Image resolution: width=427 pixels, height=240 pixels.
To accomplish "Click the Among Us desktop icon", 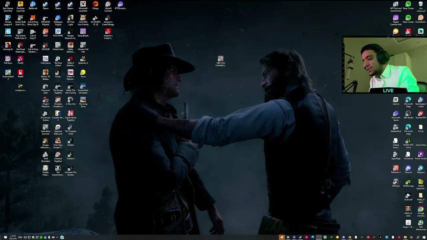I will tap(8, 46).
